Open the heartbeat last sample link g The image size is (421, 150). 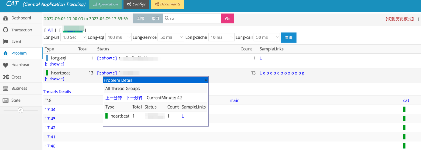303,73
